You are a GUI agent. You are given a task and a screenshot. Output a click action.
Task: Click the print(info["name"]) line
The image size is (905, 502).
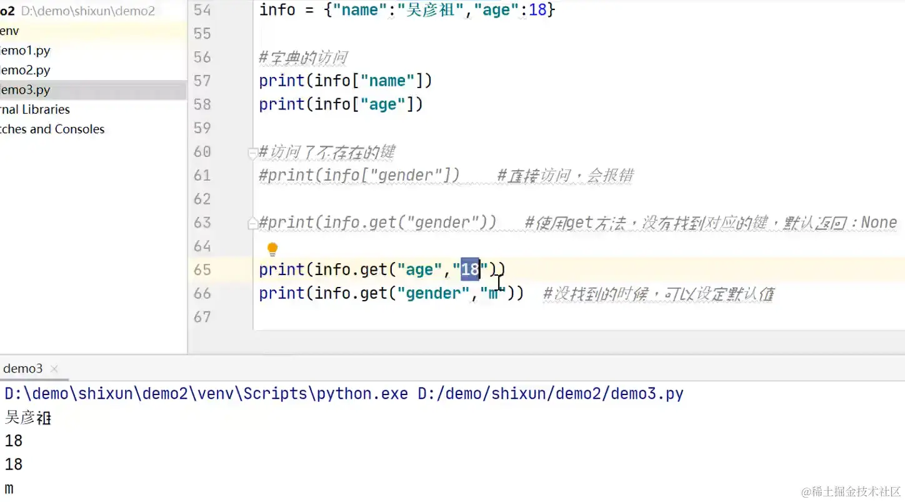click(346, 81)
